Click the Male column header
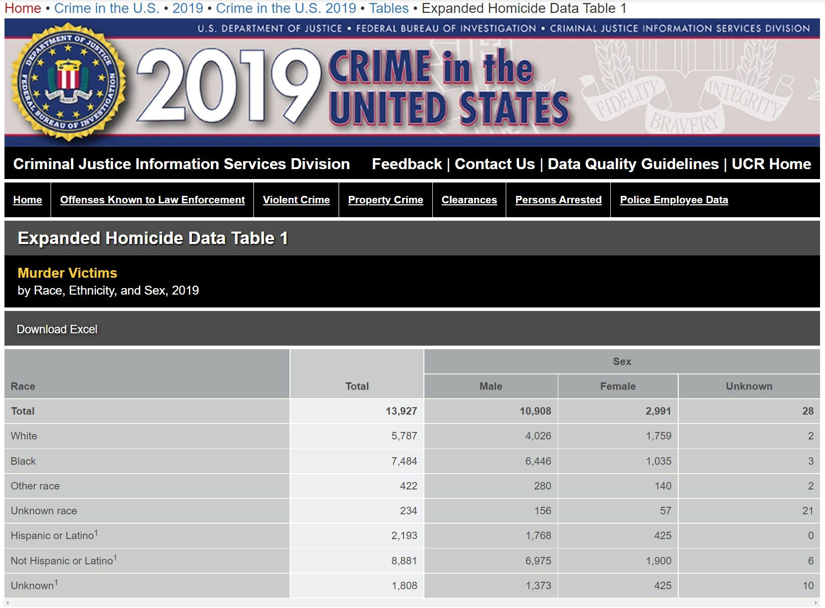825x608 pixels. point(491,386)
